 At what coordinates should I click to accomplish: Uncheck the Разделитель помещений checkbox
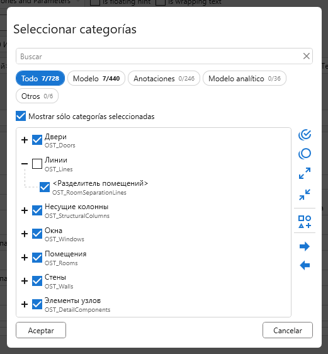[45, 187]
